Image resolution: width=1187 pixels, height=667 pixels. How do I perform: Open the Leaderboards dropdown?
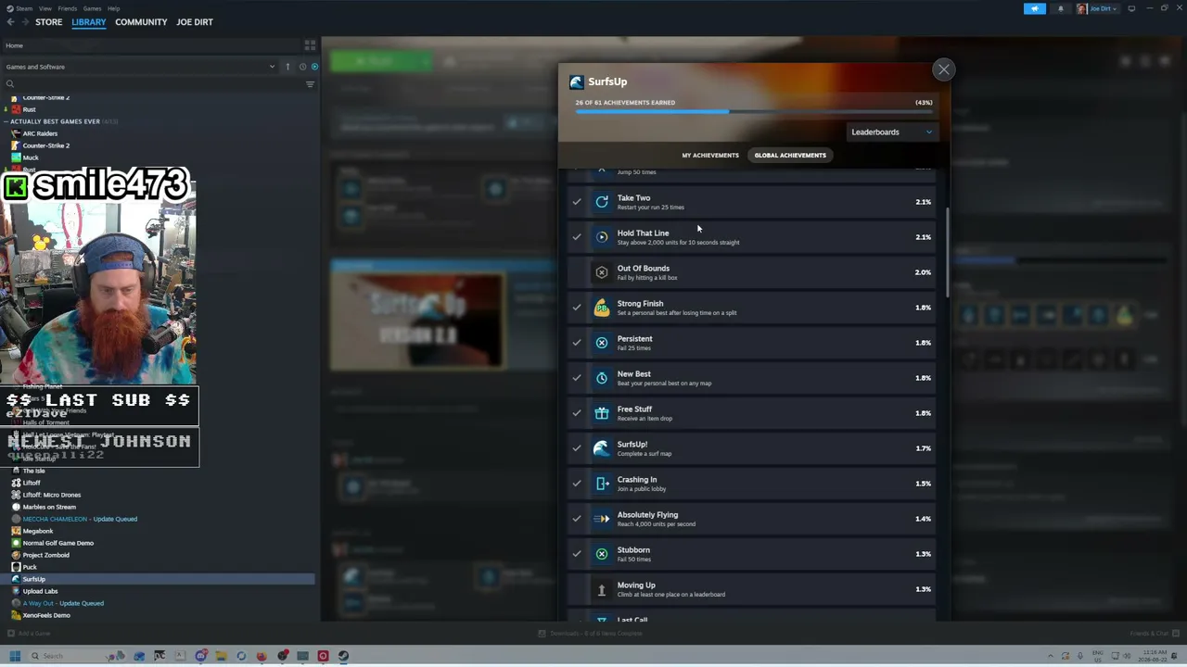coord(892,132)
